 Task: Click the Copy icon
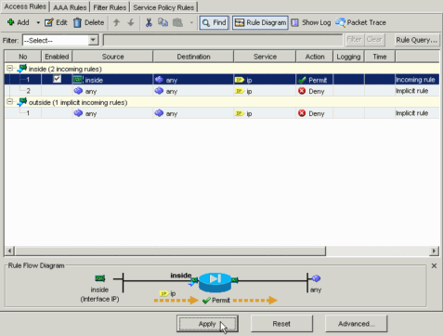coord(163,22)
